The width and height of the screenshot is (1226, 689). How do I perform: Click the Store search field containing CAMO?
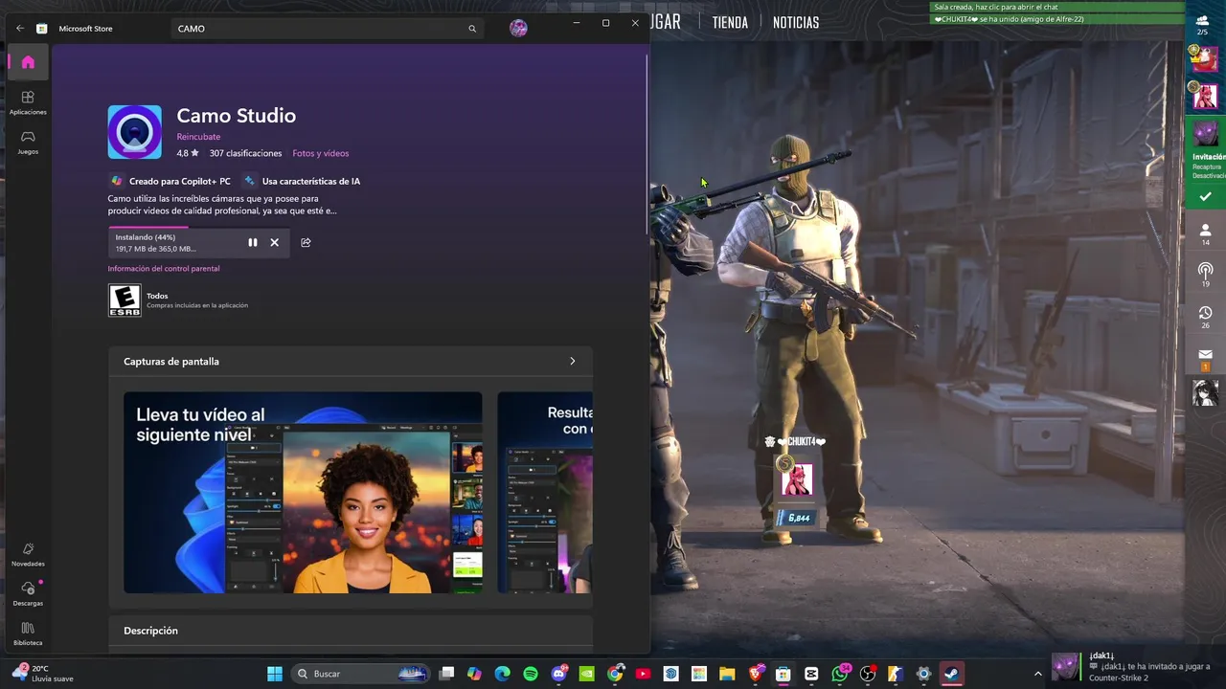click(326, 29)
